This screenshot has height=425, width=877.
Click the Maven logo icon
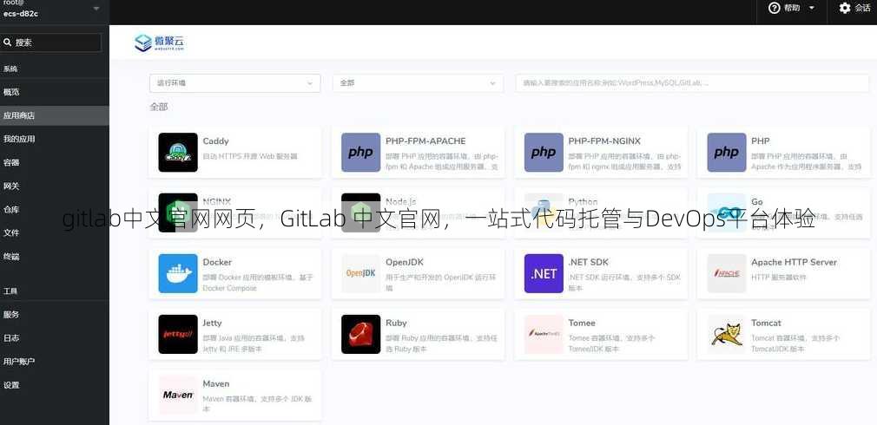click(178, 395)
